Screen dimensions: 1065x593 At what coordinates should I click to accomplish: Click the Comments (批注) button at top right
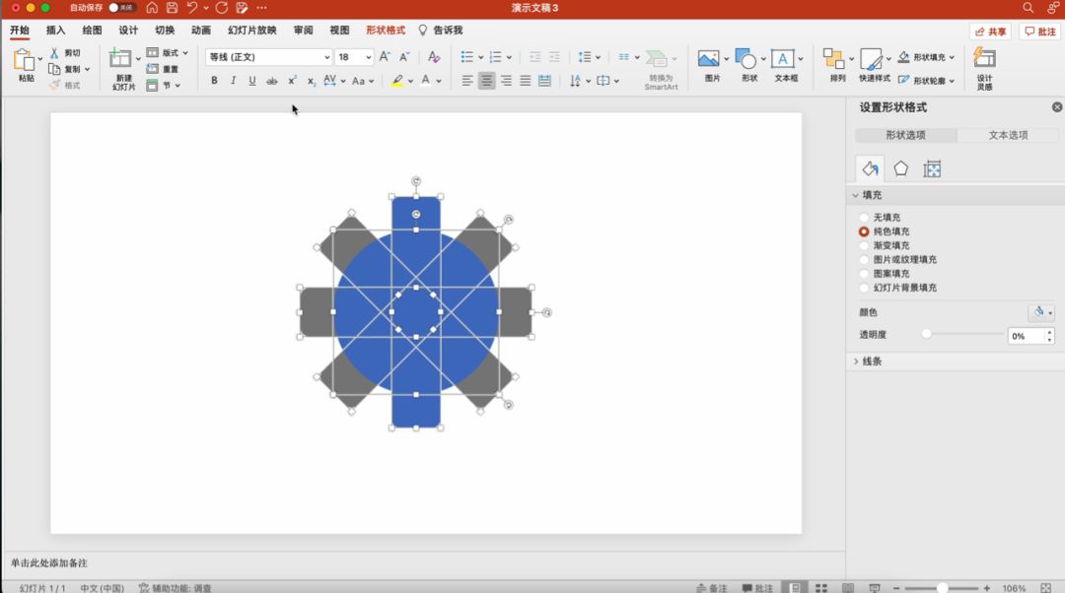coord(1040,32)
